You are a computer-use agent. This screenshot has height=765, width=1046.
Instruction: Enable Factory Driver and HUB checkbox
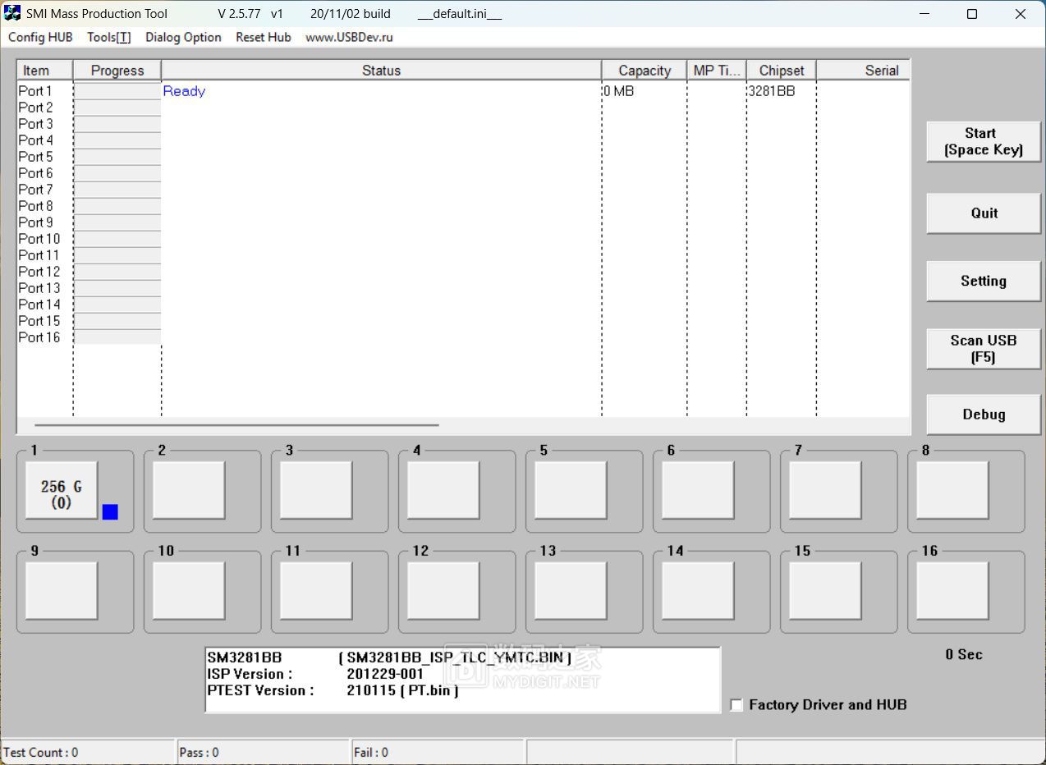(736, 705)
